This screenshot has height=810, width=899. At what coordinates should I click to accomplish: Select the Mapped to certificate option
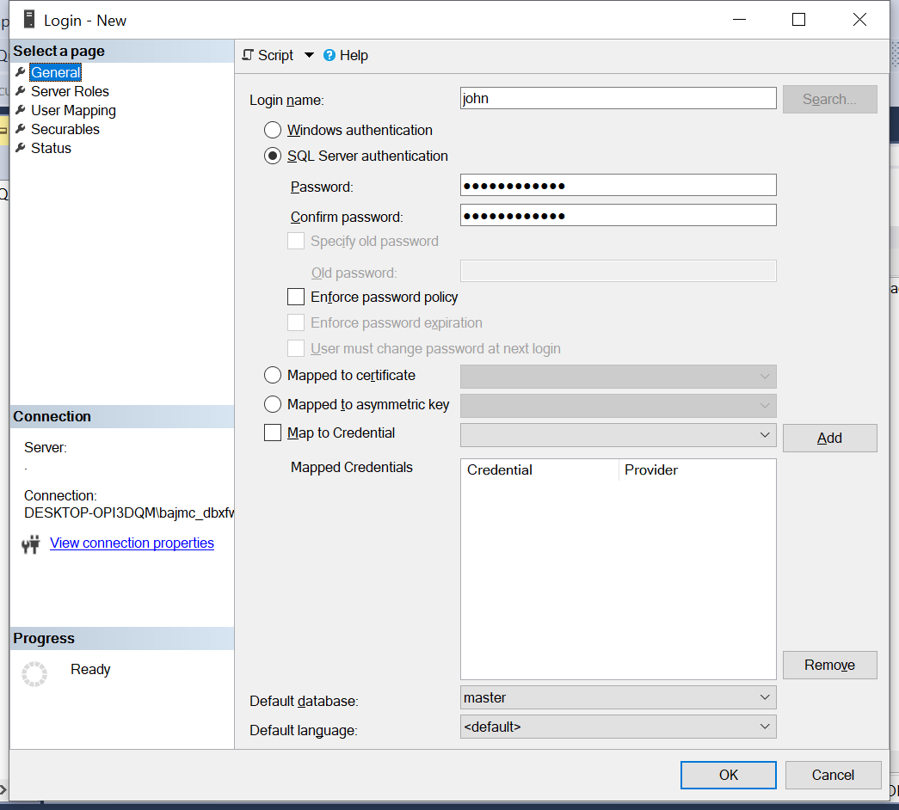273,375
